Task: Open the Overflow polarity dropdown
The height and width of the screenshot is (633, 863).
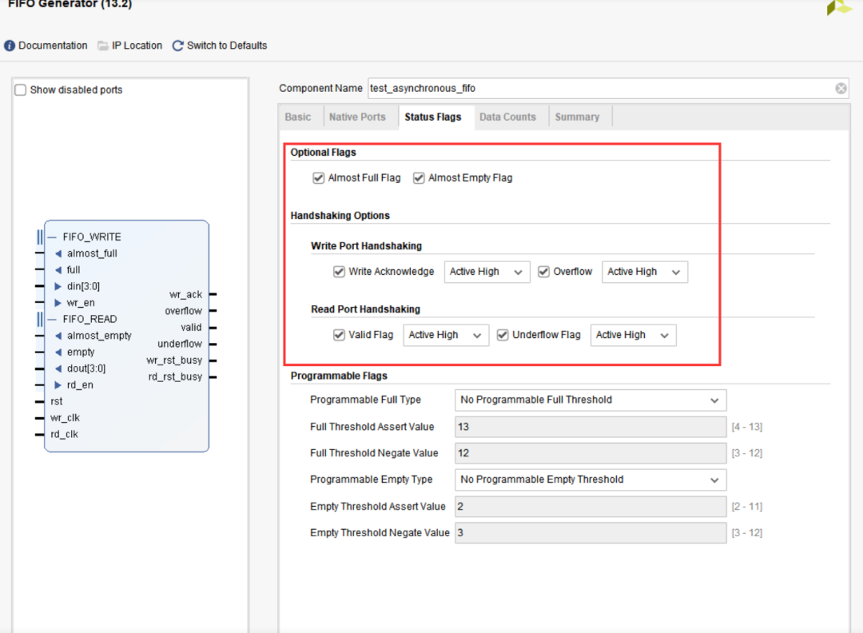Action: click(644, 272)
